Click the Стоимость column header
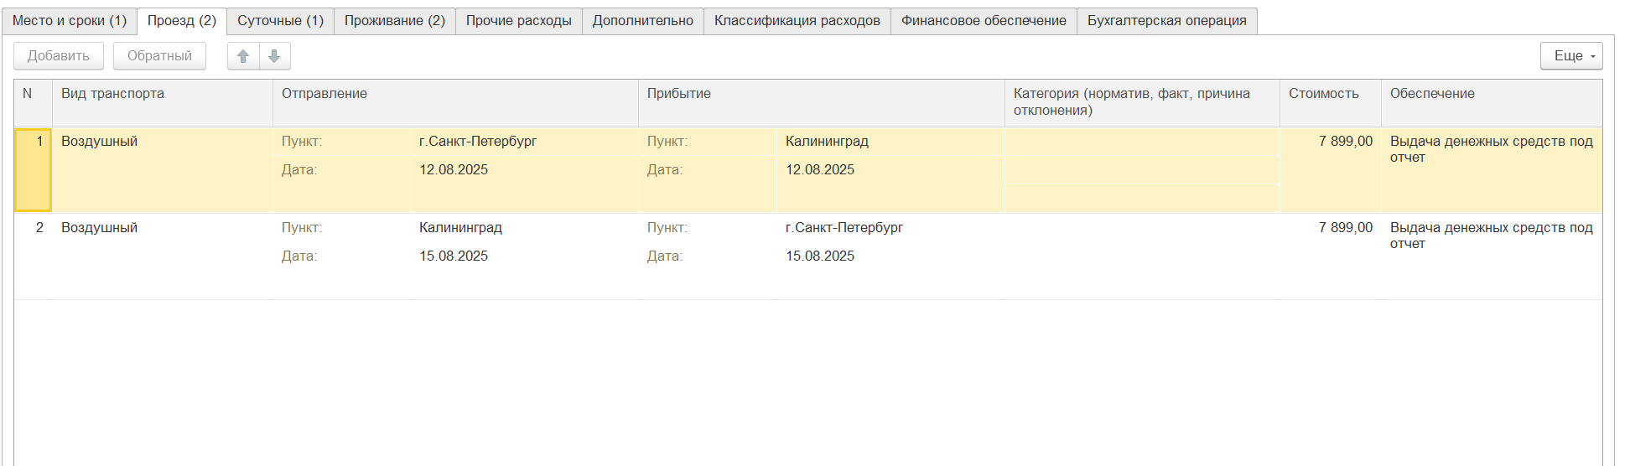This screenshot has width=1630, height=466. [x=1323, y=94]
